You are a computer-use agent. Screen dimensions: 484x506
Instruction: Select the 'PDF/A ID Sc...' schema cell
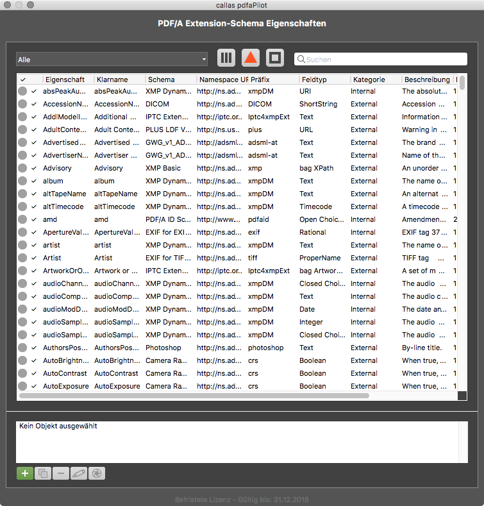coord(168,219)
